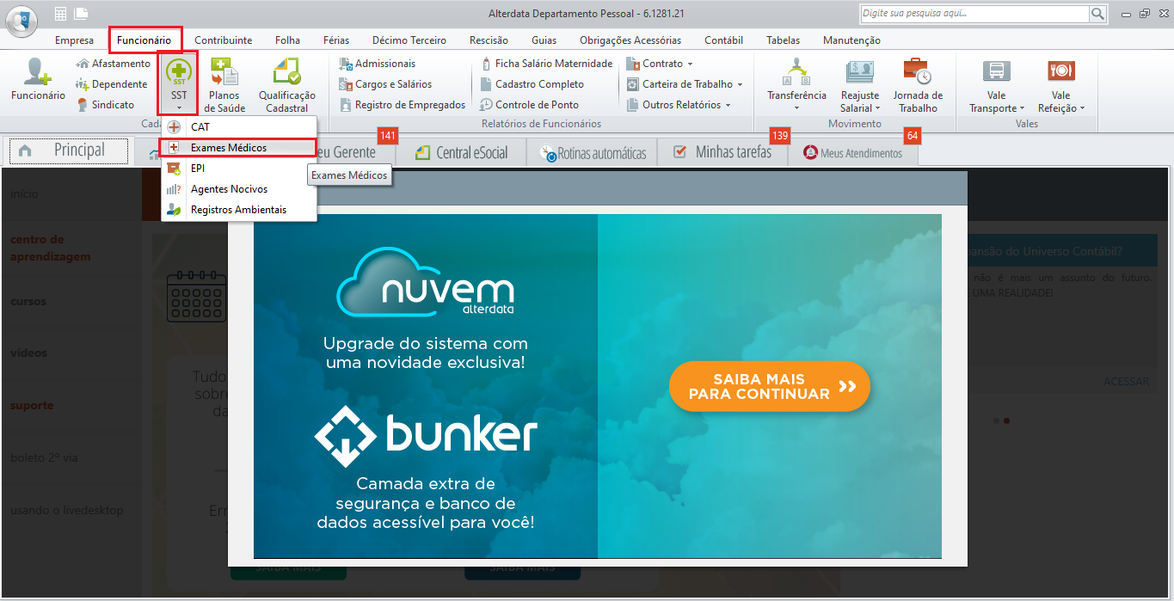This screenshot has width=1174, height=601.
Task: Open the Admissionais report
Action: pos(378,64)
